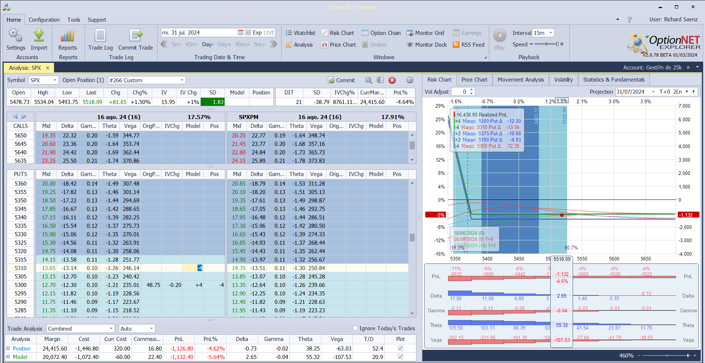
Task: Step projection forward with the right arrow
Action: tap(694, 91)
